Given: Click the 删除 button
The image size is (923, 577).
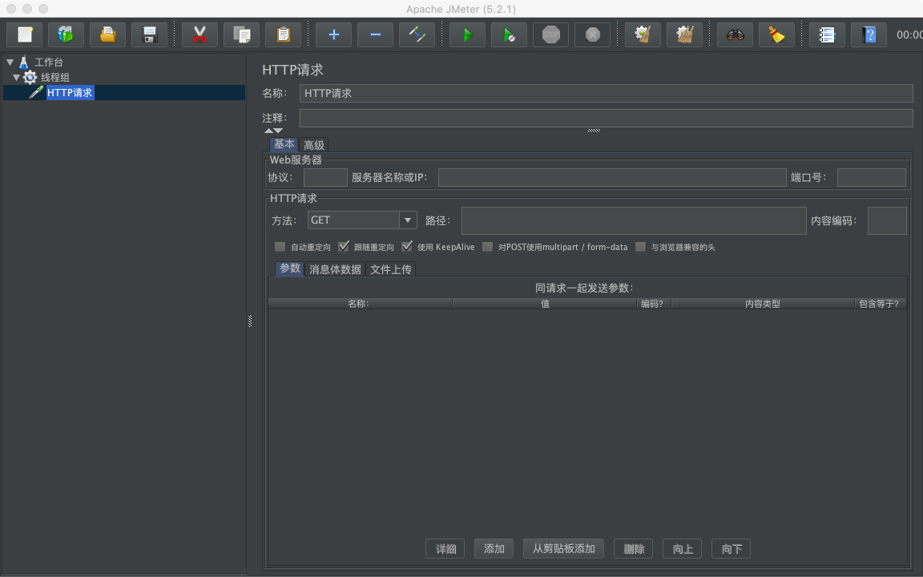Looking at the screenshot, I should point(634,549).
